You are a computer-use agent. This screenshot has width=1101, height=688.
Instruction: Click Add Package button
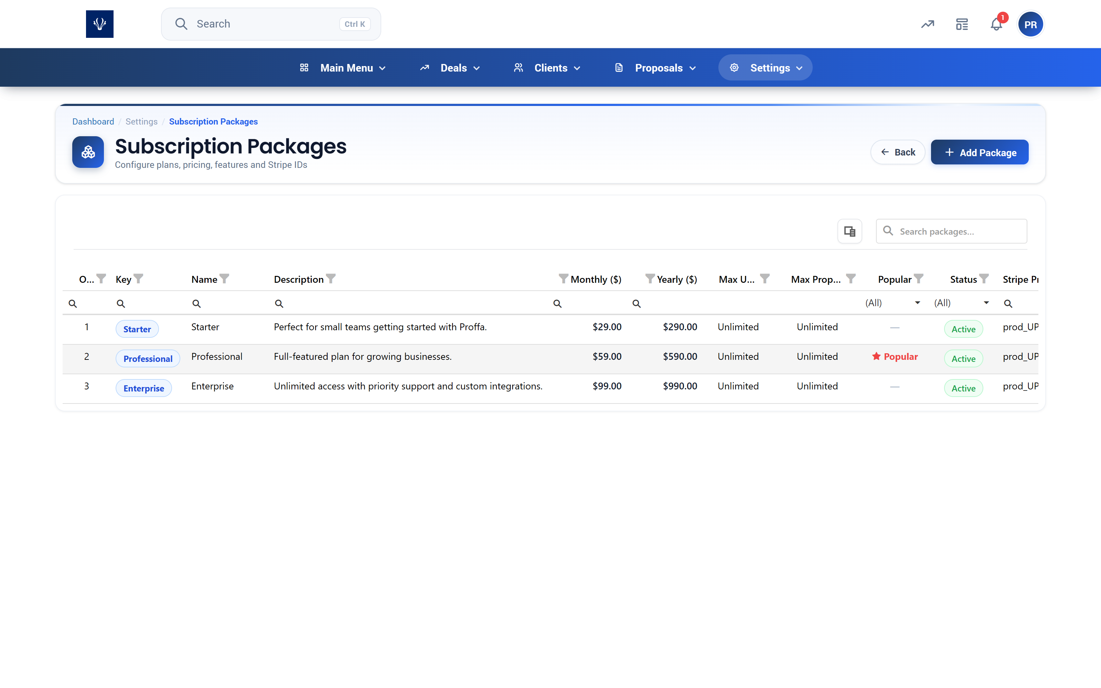(980, 152)
